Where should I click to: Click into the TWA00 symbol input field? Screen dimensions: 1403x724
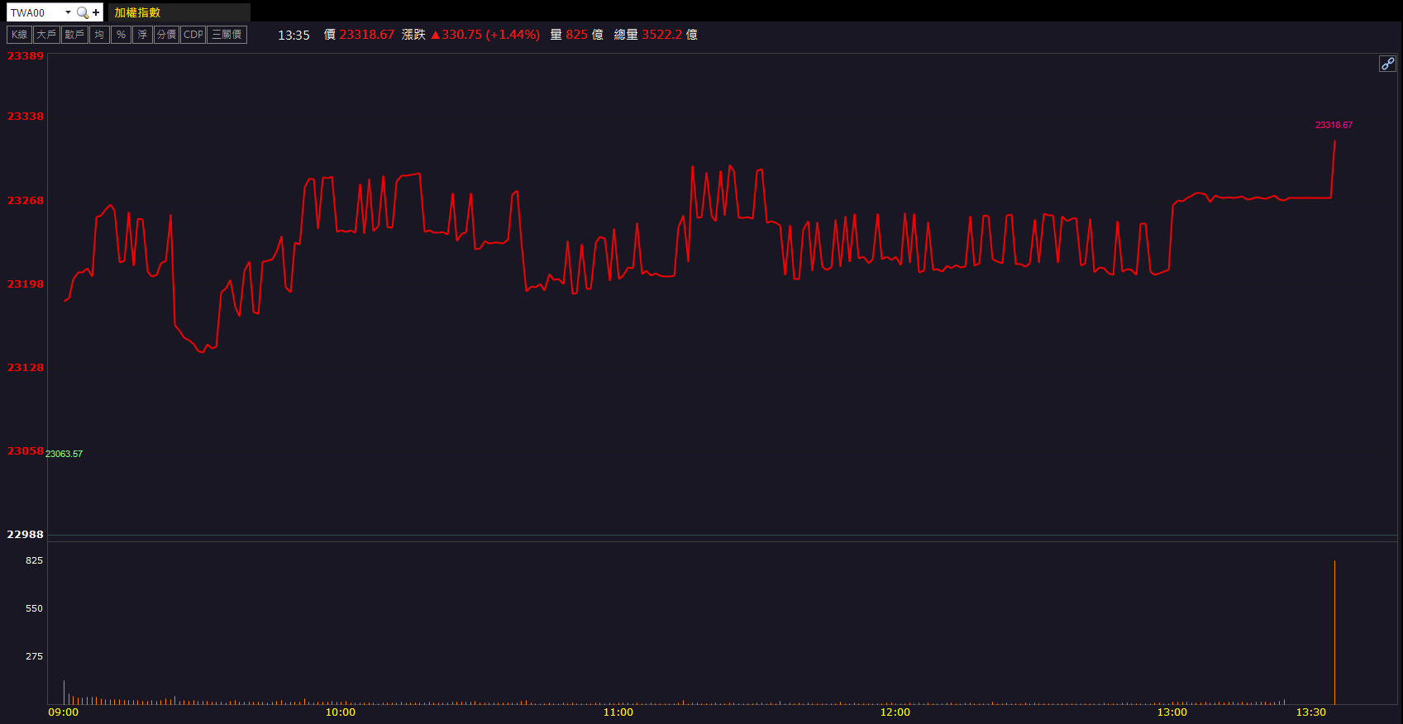pyautogui.click(x=36, y=12)
